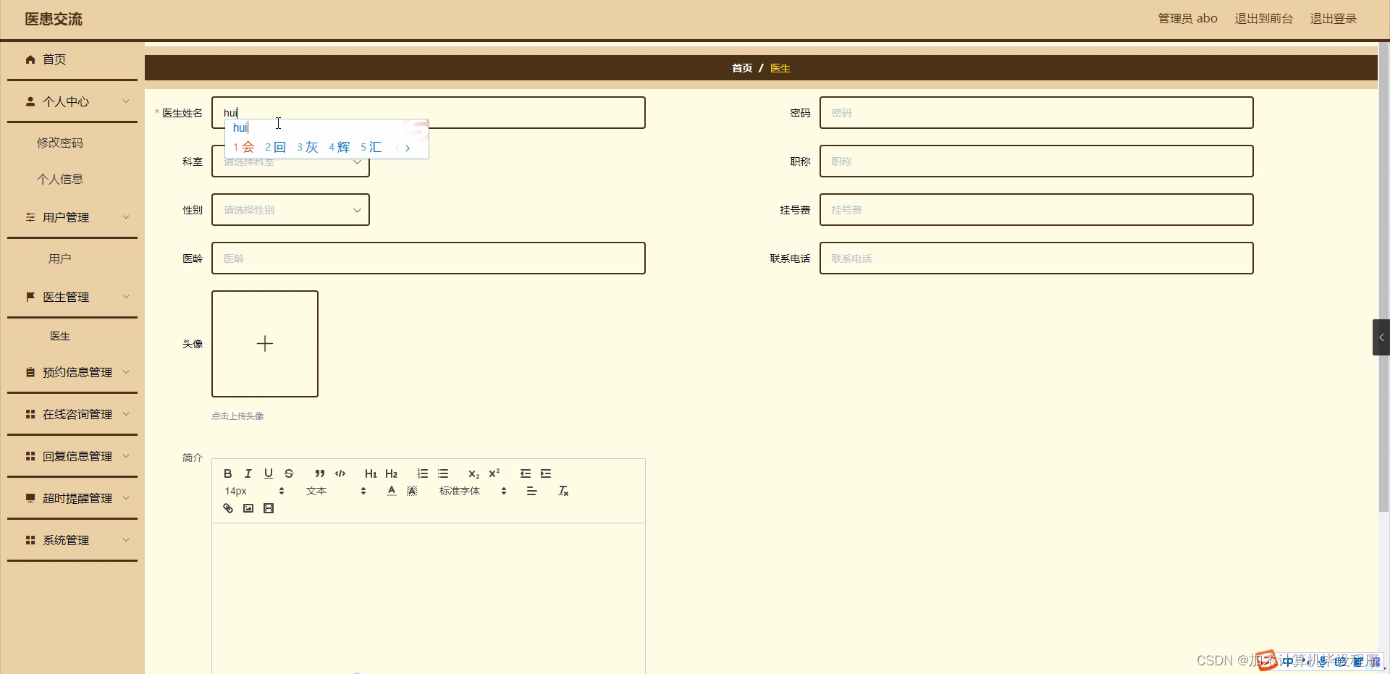Choose IME candidate 2 回
Screen dimensions: 1390x674
coord(276,147)
